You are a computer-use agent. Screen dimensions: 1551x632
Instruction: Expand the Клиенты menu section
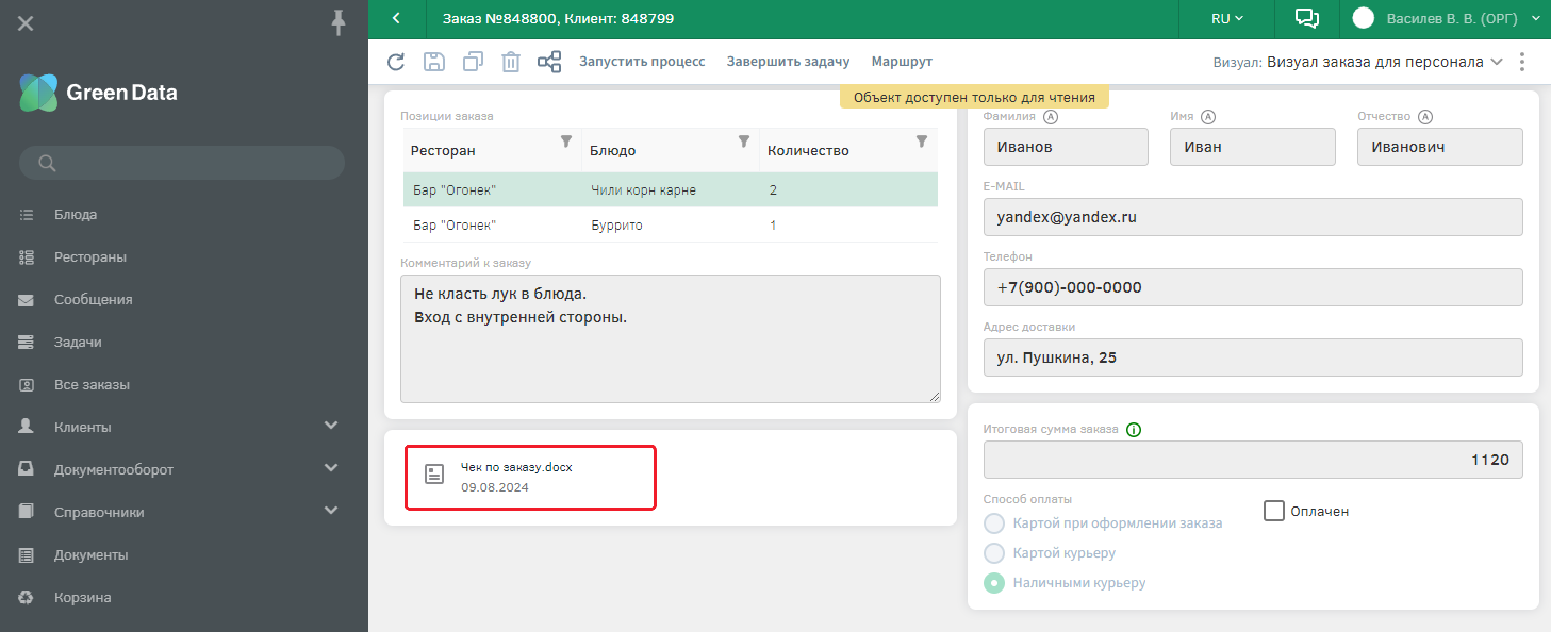click(331, 426)
